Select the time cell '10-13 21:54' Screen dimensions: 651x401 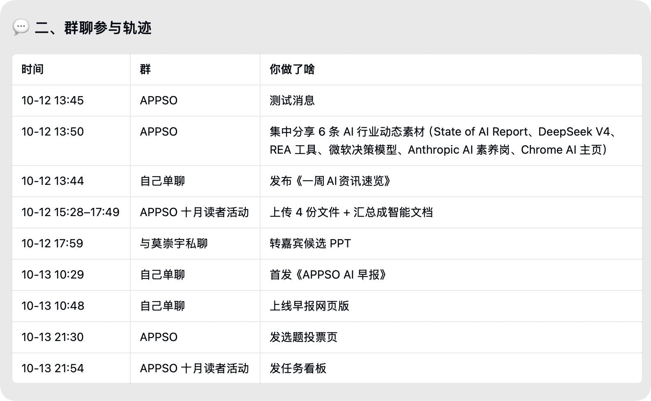click(x=53, y=369)
